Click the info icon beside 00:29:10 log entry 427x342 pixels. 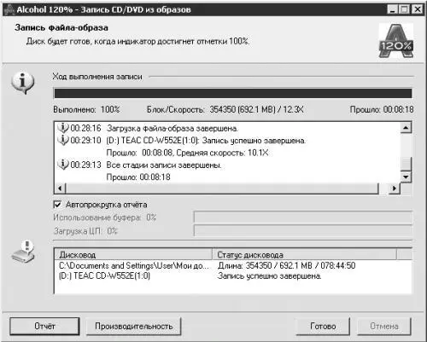point(63,140)
